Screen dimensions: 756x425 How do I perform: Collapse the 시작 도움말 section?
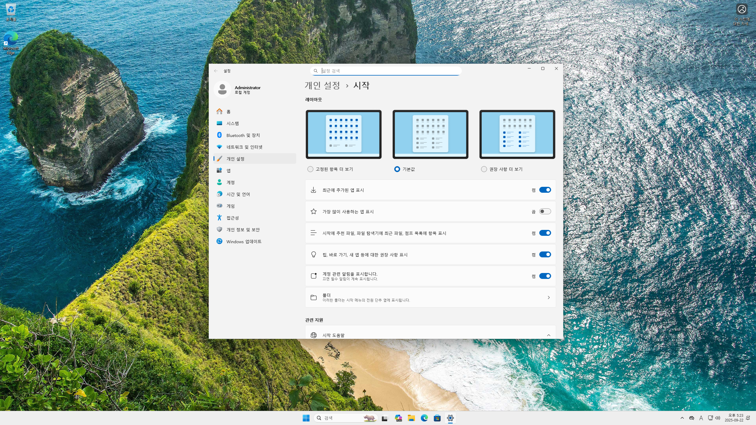coord(548,335)
